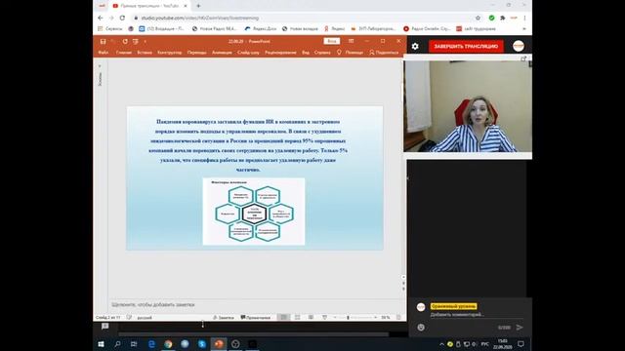Open Microsoft Edge from taskbar
The width and height of the screenshot is (625, 351).
pos(151,344)
